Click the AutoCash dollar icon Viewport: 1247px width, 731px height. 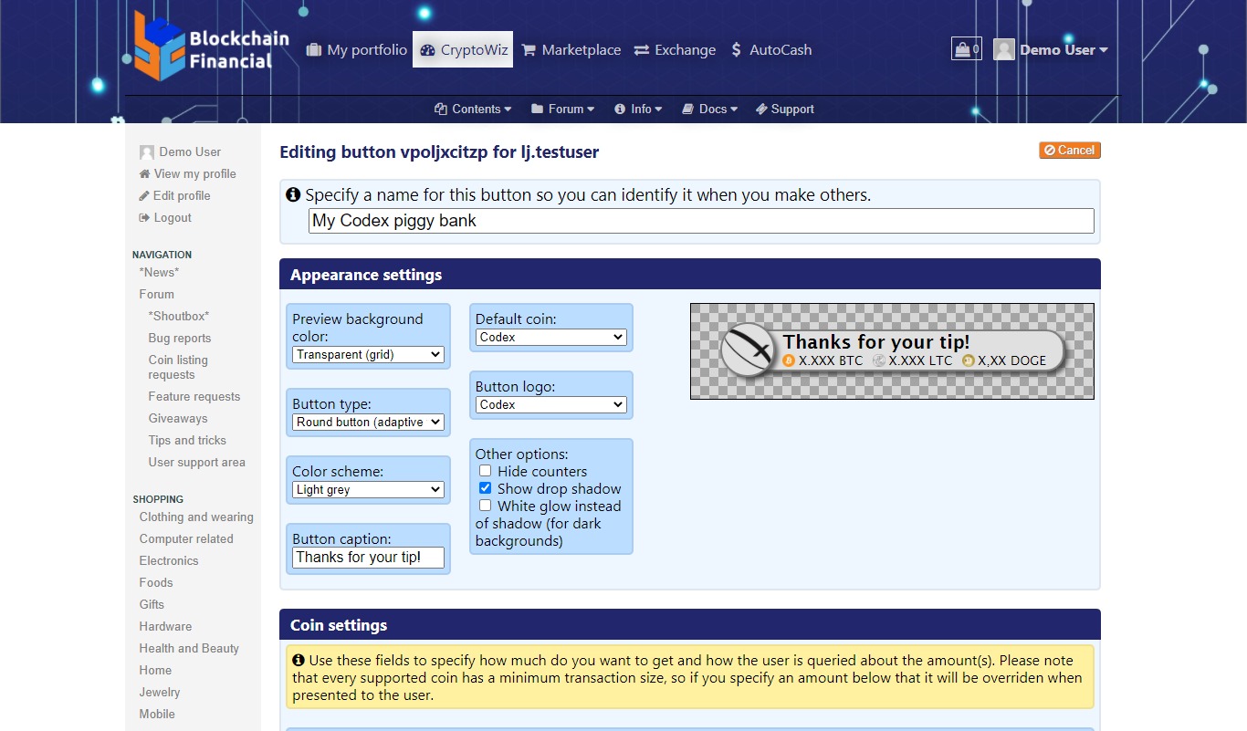(x=737, y=50)
